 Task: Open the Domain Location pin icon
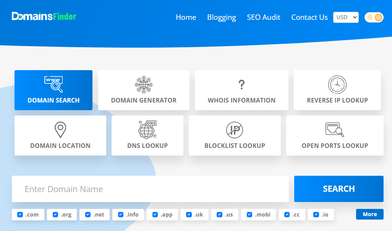click(60, 130)
